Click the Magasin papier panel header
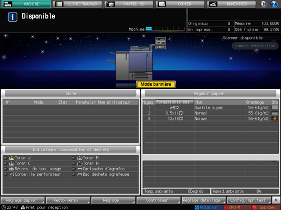 (x=210, y=93)
